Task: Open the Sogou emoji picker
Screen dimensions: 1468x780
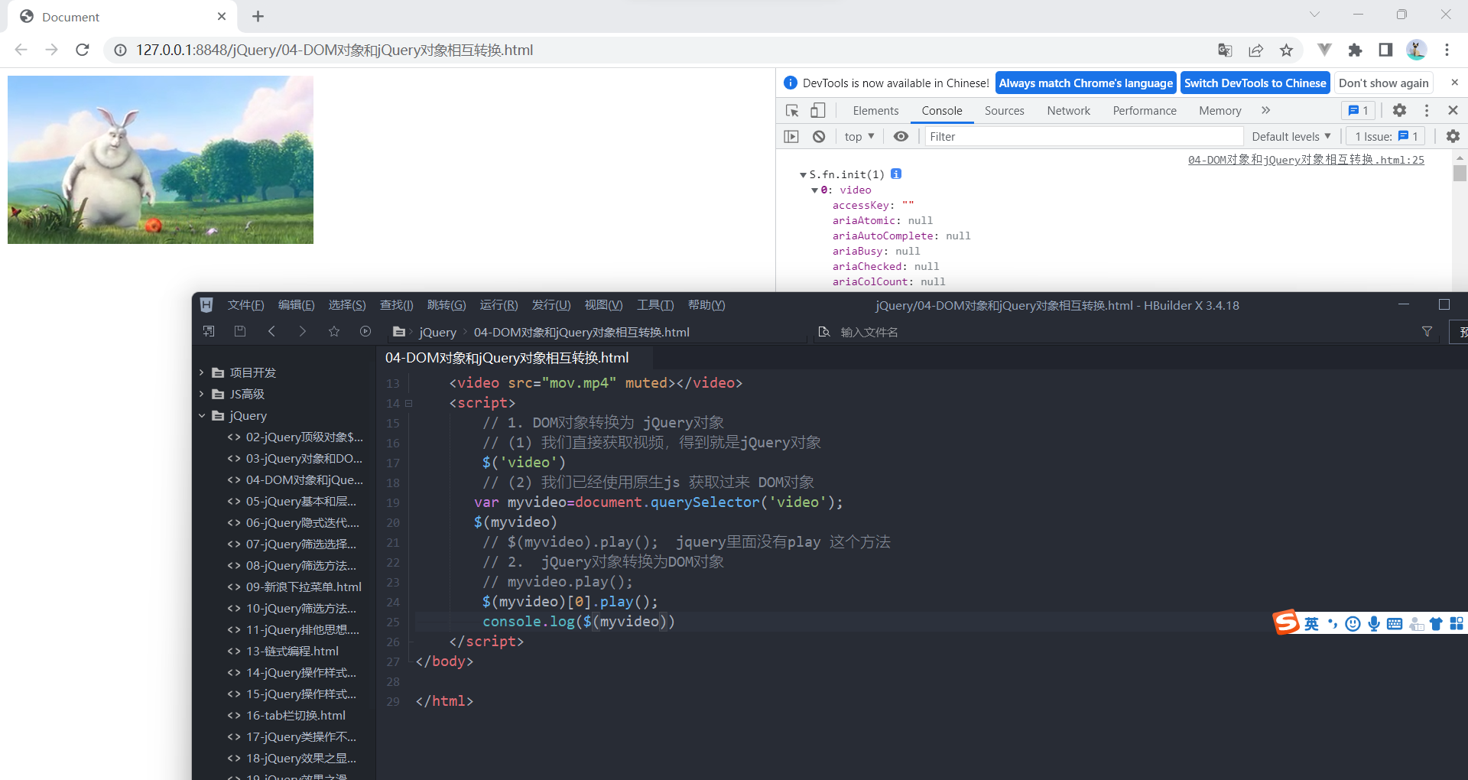Action: 1353,623
